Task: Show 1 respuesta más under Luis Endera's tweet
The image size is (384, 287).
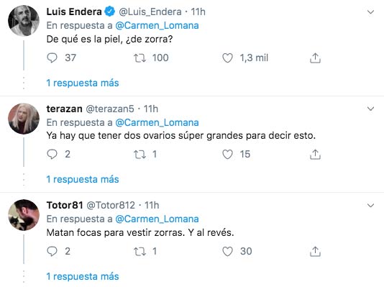Action: [83, 83]
